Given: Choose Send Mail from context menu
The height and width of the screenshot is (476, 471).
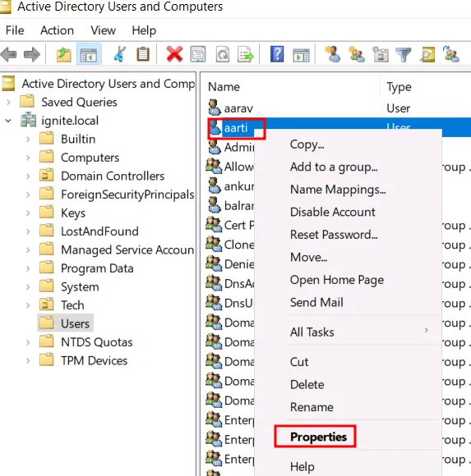Looking at the screenshot, I should pyautogui.click(x=316, y=302).
